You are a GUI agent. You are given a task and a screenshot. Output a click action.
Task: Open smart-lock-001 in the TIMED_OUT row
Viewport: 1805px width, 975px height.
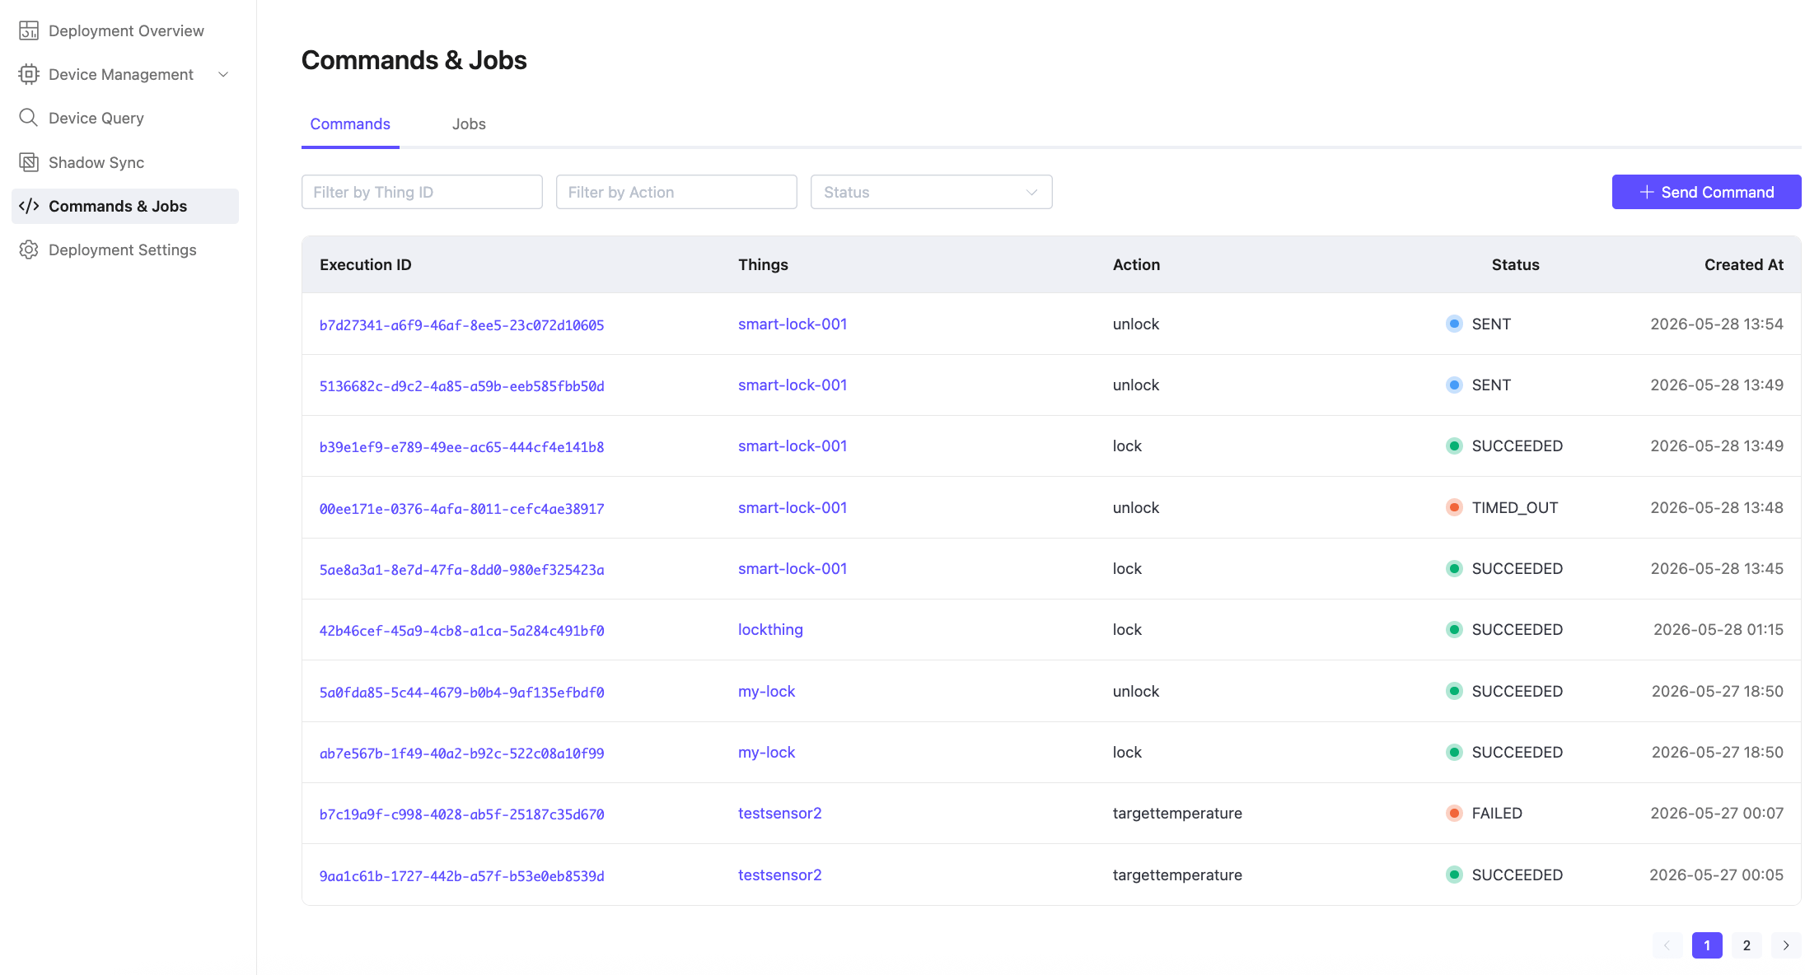793,507
